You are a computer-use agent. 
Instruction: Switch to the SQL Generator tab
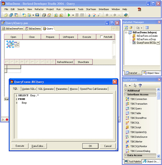[x=46, y=89]
